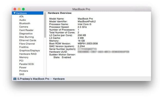163x98 pixels.
Task: Collapse the Hardware disclosure triangle
Action: (x=15, y=13)
